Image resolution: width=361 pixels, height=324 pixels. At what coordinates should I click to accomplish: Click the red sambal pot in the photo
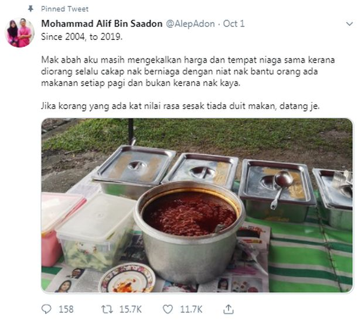tap(189, 233)
